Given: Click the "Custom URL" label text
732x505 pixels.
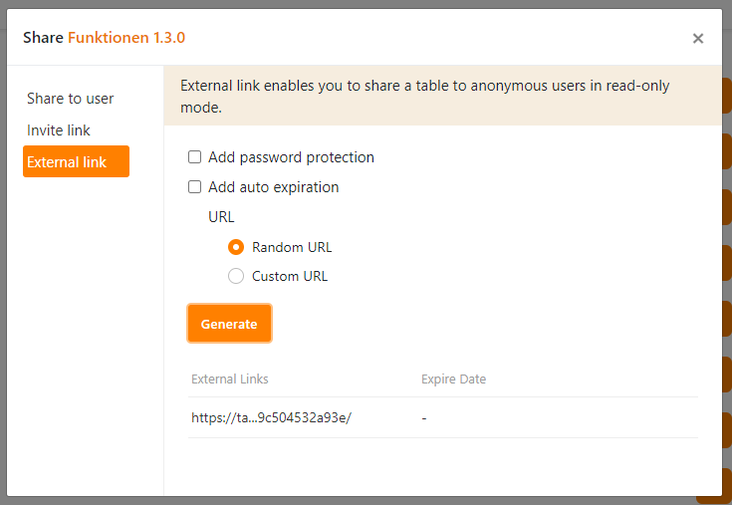Looking at the screenshot, I should 290,276.
